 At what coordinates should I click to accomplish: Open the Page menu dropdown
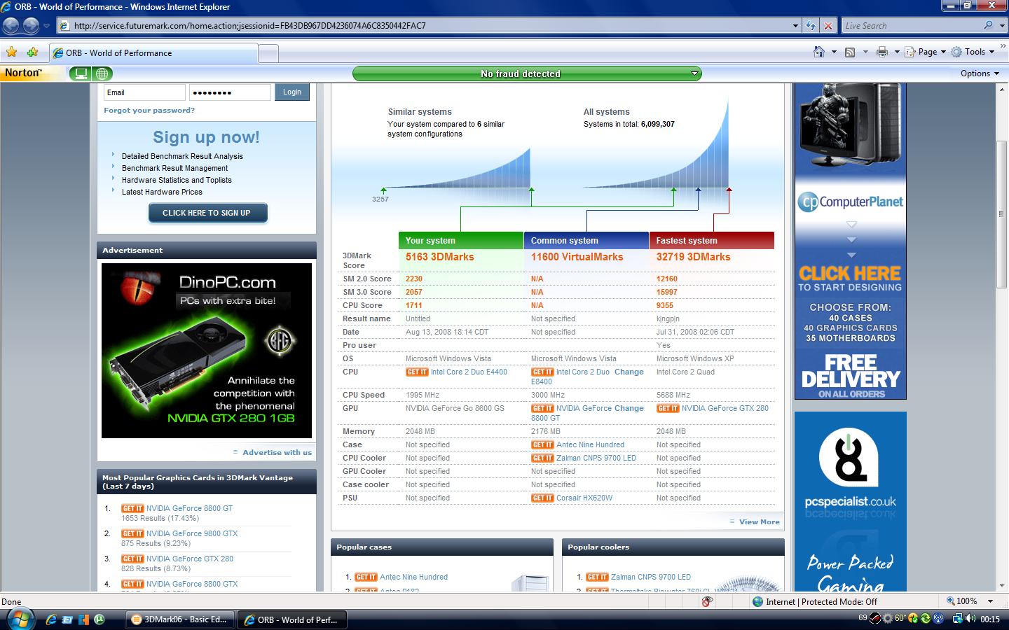point(926,52)
